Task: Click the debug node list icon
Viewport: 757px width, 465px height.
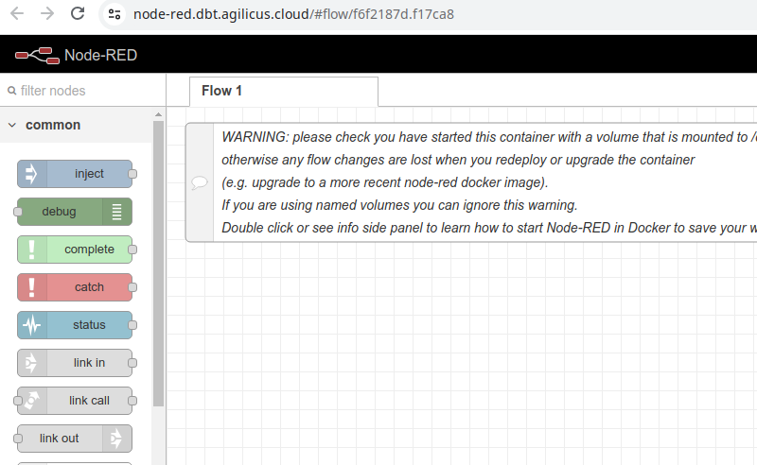Action: 116,212
